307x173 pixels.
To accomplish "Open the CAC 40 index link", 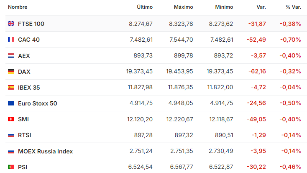I will [x=29, y=40].
